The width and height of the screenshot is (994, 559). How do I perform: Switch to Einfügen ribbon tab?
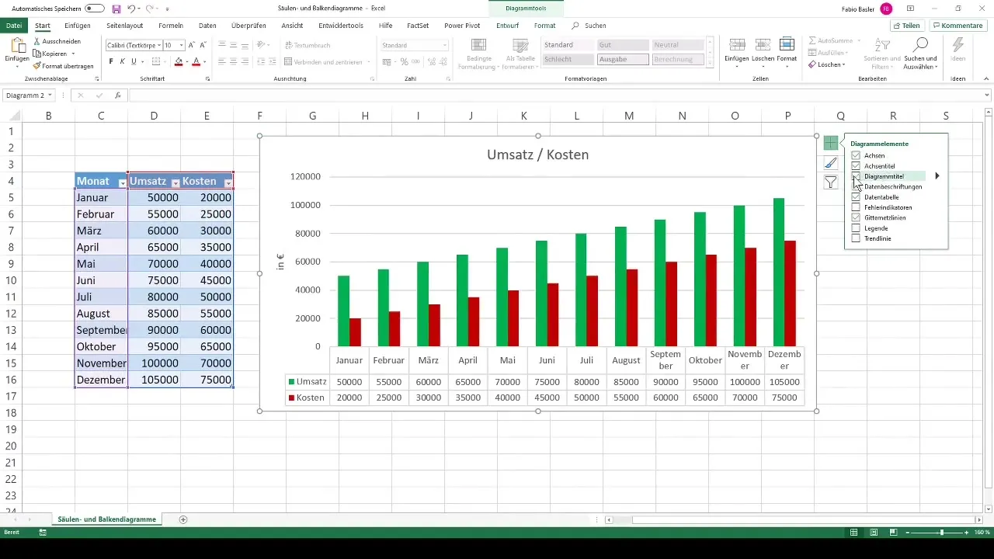coord(78,26)
